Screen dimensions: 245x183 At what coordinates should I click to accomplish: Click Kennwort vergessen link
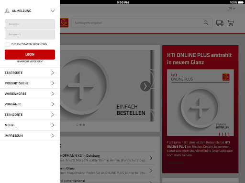30,61
